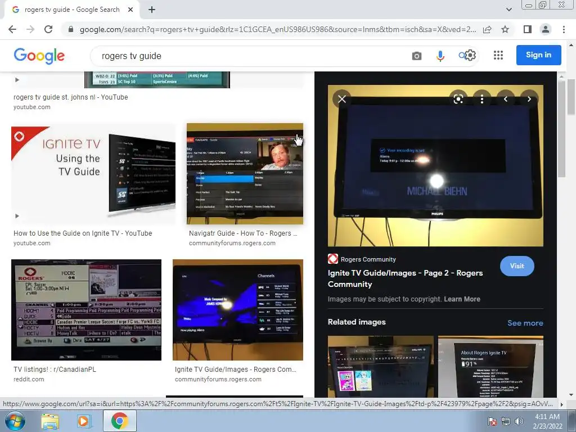Screen dimensions: 576x432
Task: Open File Explorer from taskbar
Action: point(50,421)
